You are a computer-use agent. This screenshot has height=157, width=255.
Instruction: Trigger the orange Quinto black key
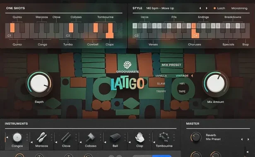pos(12,28)
